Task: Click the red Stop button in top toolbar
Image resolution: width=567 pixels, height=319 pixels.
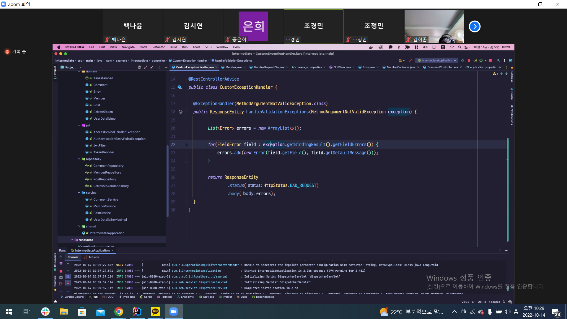Action: 491,61
